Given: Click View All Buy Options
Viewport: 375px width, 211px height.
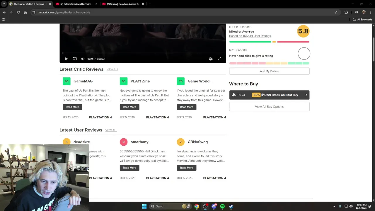Looking at the screenshot, I should point(269,107).
